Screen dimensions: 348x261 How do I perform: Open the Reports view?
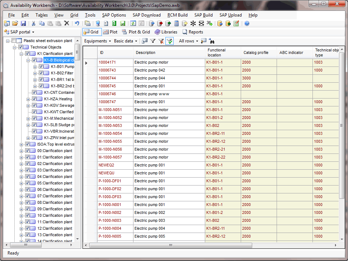[x=193, y=32]
